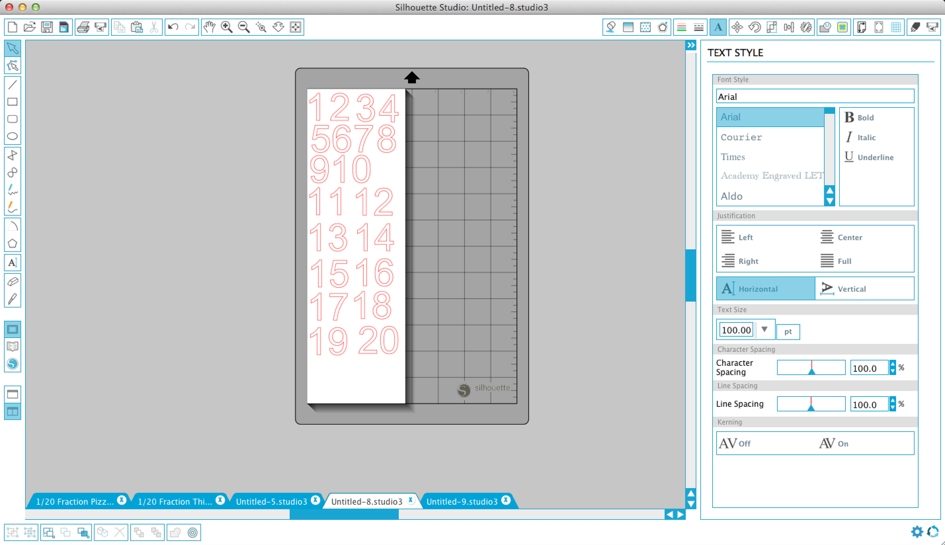Switch to Untitled-9.studio3 tab

point(461,501)
